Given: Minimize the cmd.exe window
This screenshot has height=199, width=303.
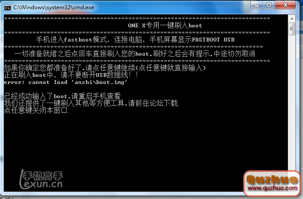Looking at the screenshot, I should [x=256, y=5].
